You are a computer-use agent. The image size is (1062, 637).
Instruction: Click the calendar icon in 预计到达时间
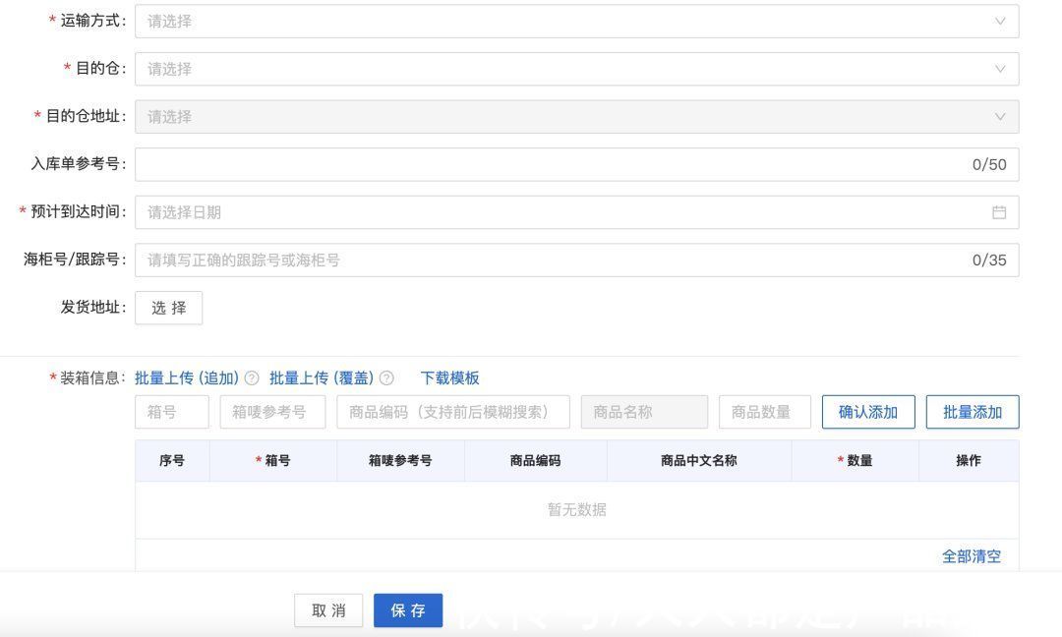tap(999, 212)
